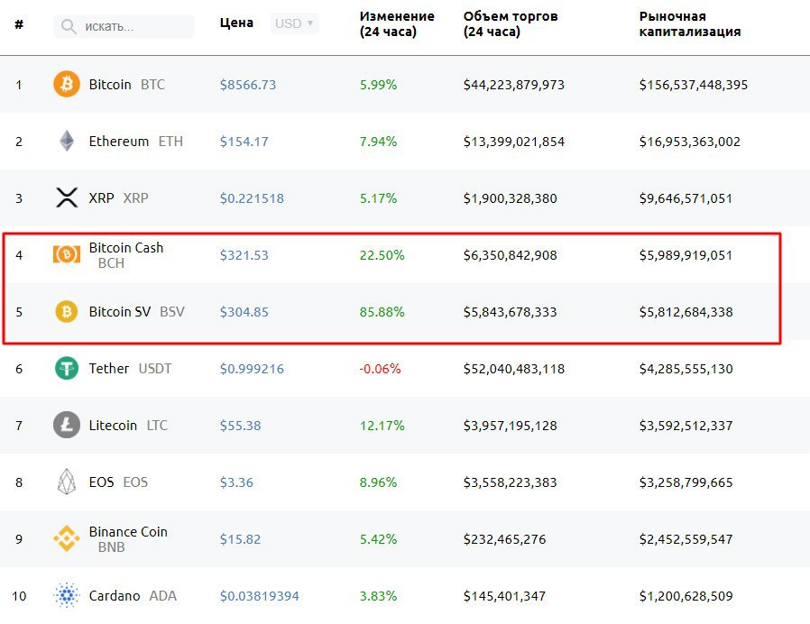Viewport: 810px width, 624px height.
Task: Click the 3.83% change value
Action: pyautogui.click(x=378, y=596)
